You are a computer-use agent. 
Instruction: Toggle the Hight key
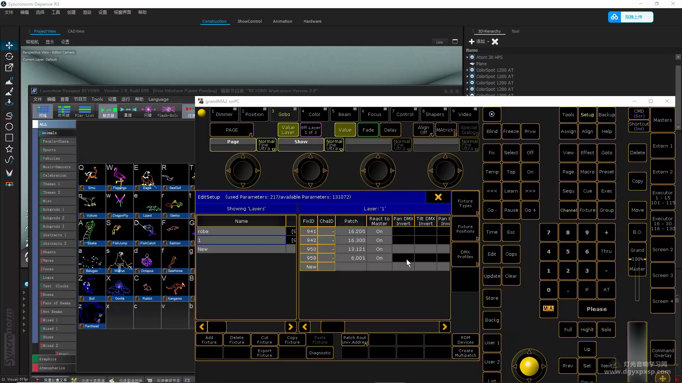click(587, 329)
